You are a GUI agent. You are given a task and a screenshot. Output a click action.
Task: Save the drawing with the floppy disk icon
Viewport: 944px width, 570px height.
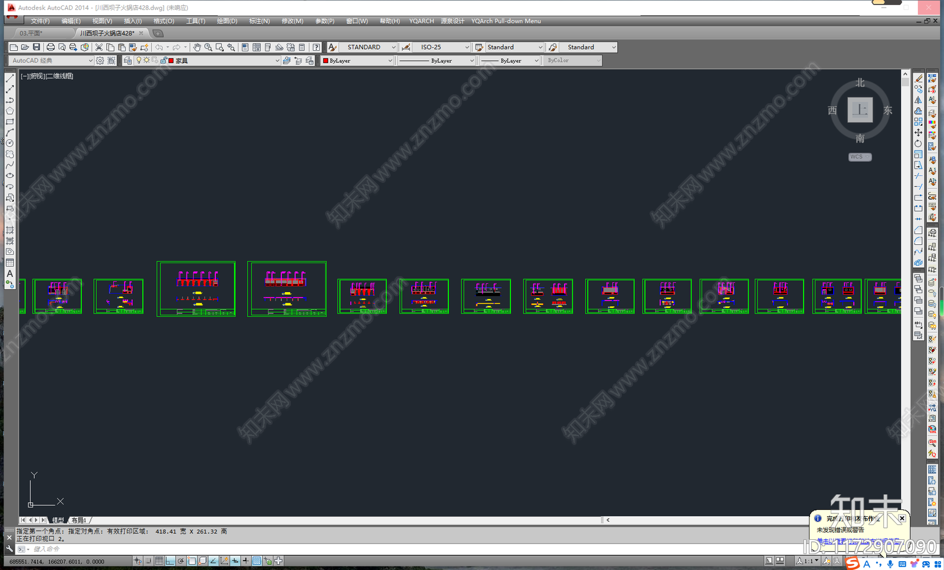(x=37, y=47)
